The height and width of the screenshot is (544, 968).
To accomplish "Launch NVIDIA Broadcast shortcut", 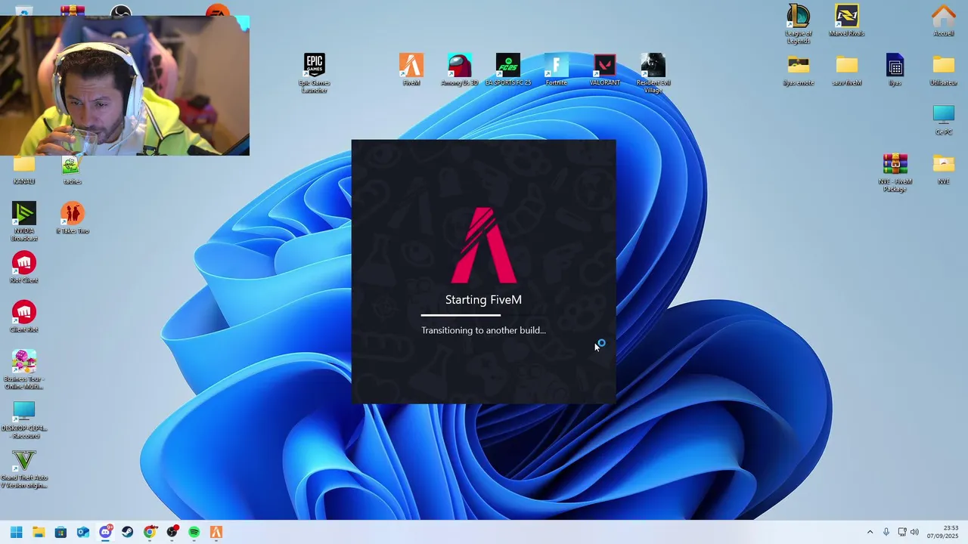I will pos(24,221).
